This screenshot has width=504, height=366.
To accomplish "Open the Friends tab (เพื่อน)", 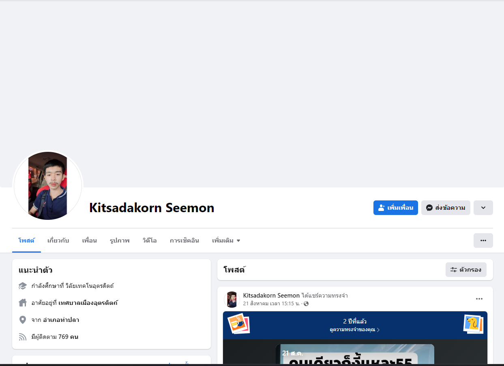I will tap(89, 240).
